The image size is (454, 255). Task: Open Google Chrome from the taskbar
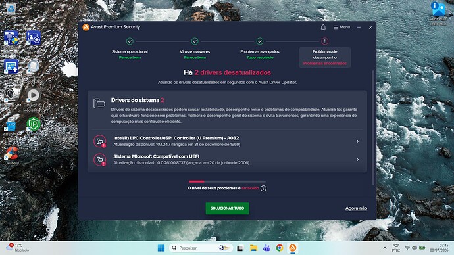(280, 248)
